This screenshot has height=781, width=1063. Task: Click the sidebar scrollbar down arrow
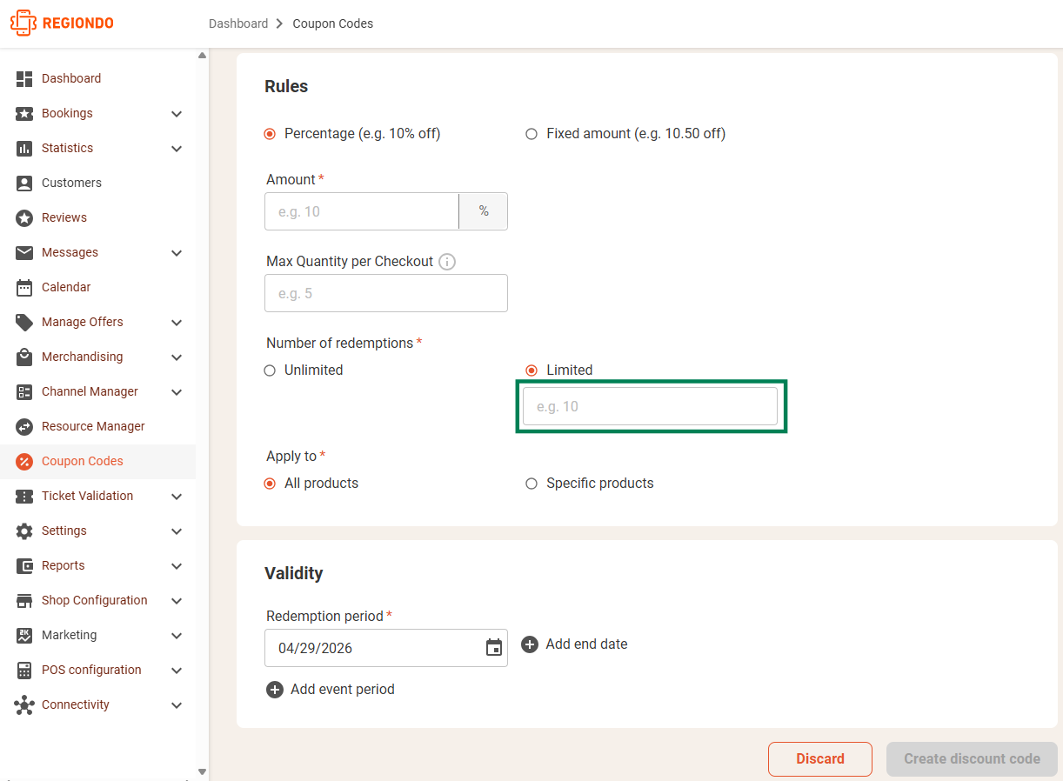coord(202,771)
